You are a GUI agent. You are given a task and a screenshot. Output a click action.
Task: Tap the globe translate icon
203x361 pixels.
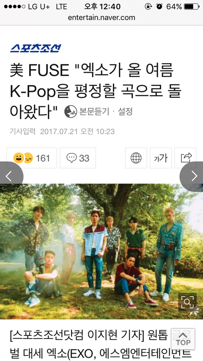(136, 158)
